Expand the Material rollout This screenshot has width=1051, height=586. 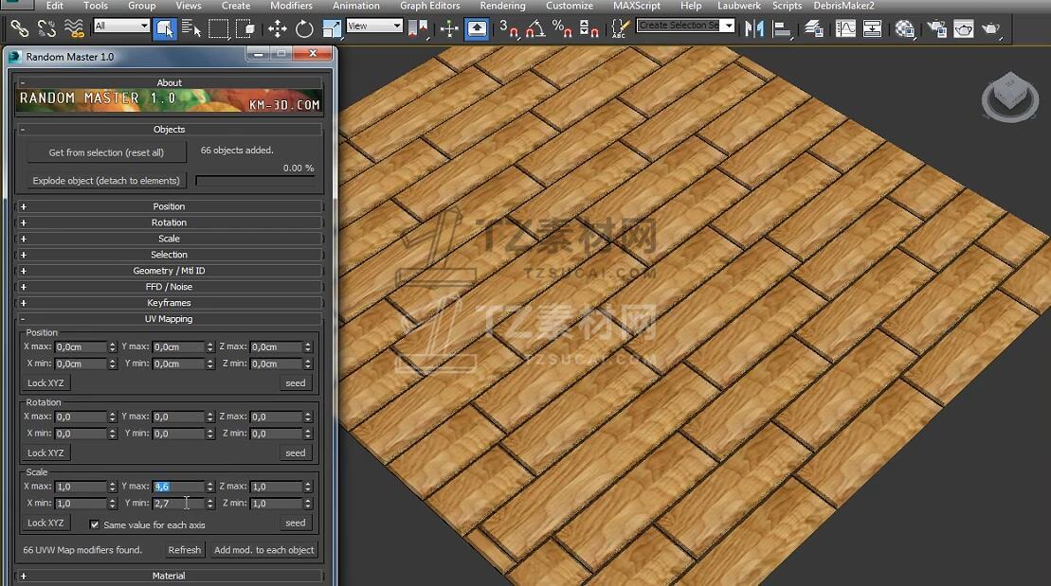tap(169, 576)
